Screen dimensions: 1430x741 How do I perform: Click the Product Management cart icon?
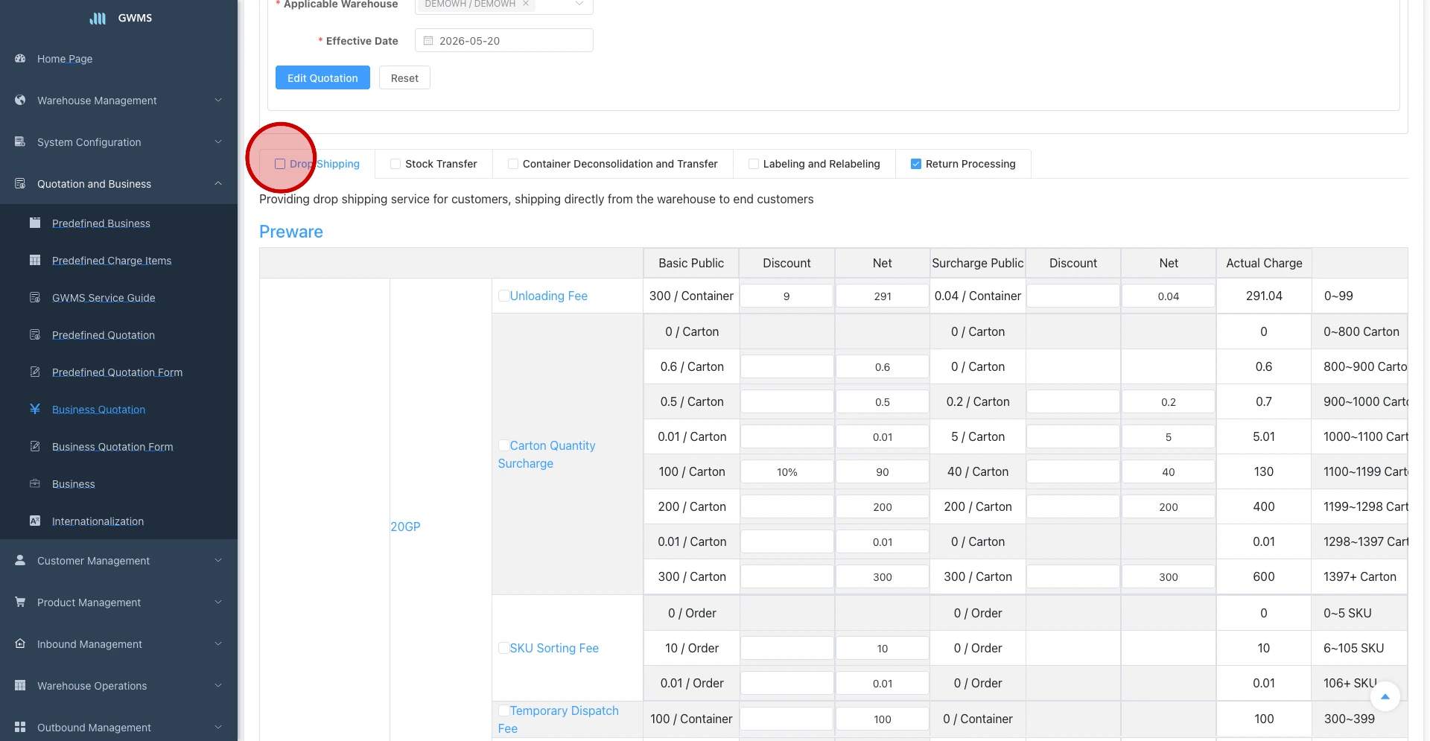tap(20, 602)
